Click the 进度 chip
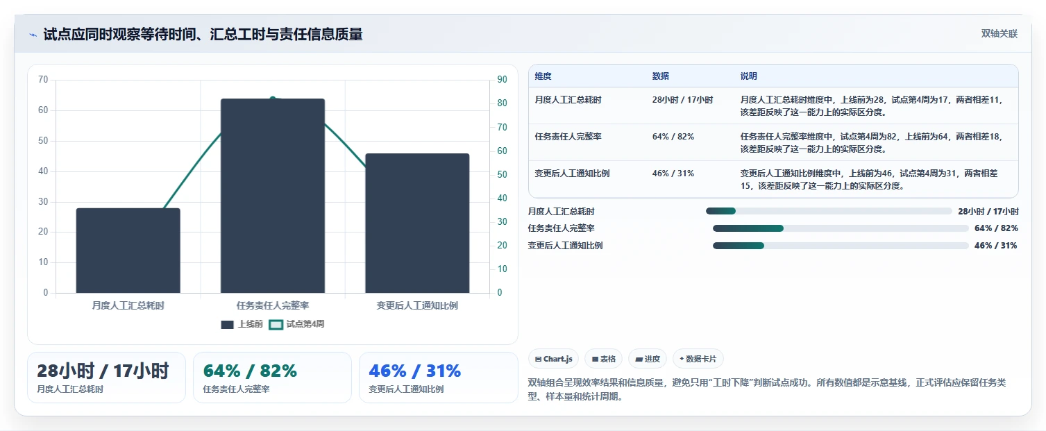The image size is (1046, 431). pyautogui.click(x=648, y=359)
